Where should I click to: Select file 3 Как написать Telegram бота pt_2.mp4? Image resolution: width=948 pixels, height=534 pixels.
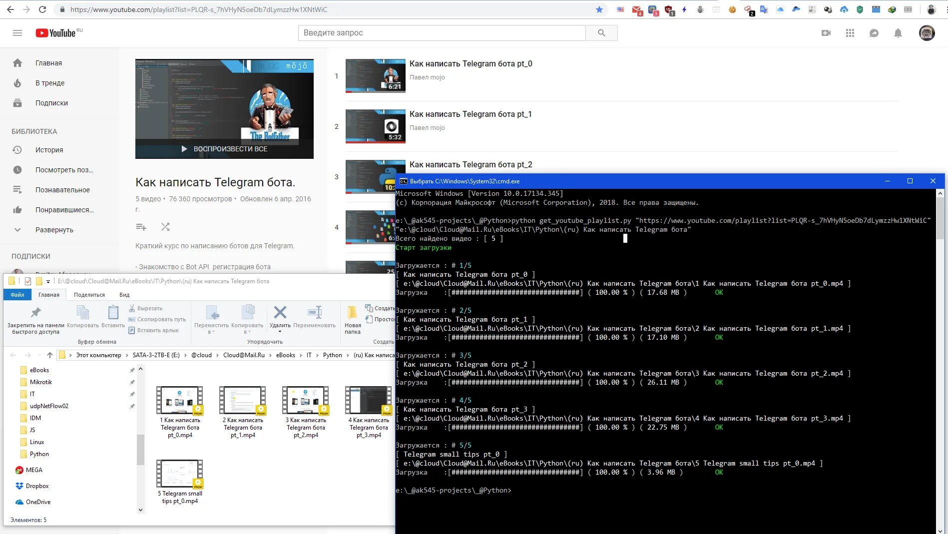306,413
